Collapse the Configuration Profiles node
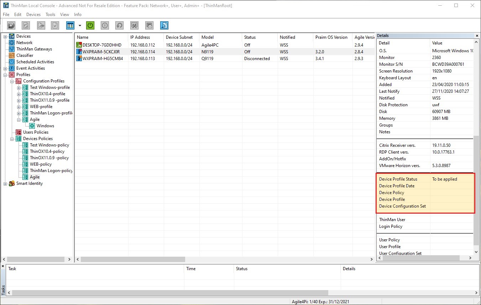The height and width of the screenshot is (305, 481). 12,81
